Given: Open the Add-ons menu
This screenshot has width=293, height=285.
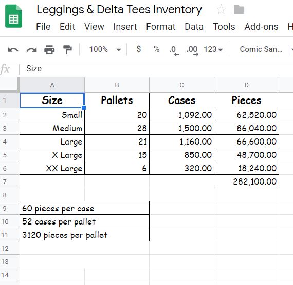Looking at the screenshot, I should (x=261, y=27).
